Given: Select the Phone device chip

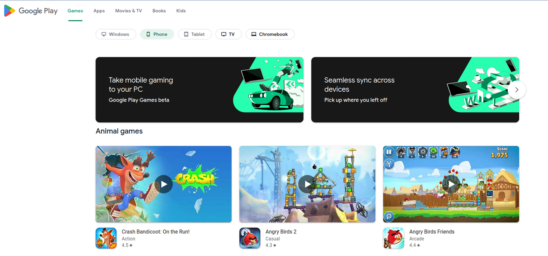Looking at the screenshot, I should pyautogui.click(x=157, y=34).
